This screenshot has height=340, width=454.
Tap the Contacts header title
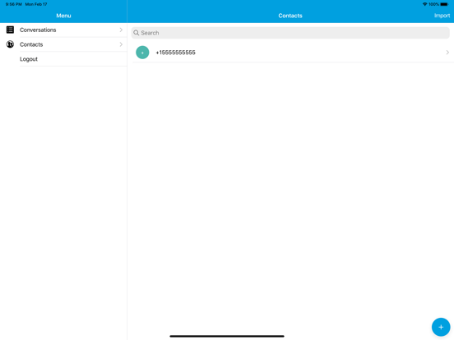tap(290, 16)
